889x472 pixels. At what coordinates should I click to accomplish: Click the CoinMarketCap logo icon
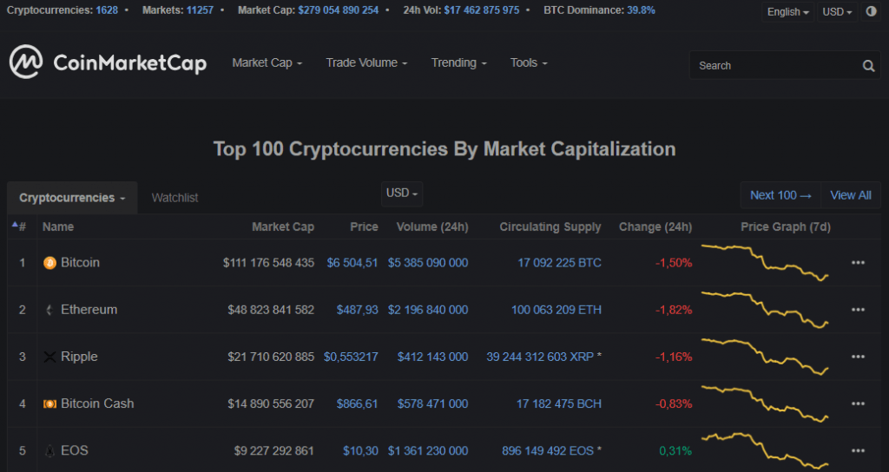(26, 62)
